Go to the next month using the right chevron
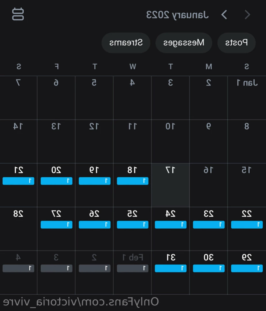Viewport: 266px width, 311px height. click(247, 15)
